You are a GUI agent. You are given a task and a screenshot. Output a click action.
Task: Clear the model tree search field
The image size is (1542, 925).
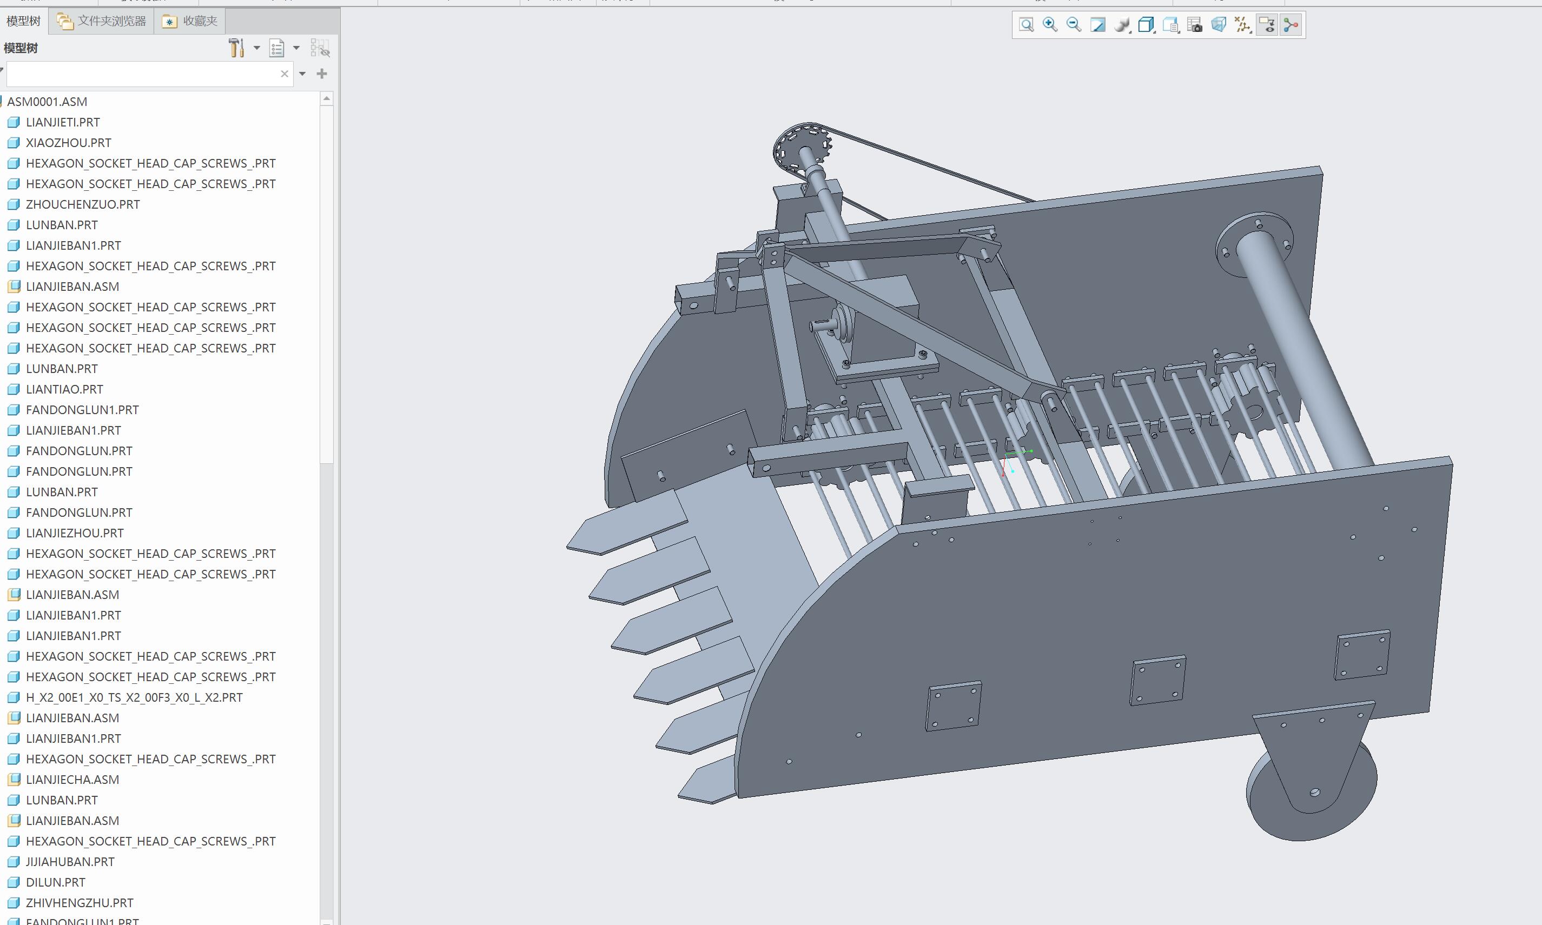point(284,74)
